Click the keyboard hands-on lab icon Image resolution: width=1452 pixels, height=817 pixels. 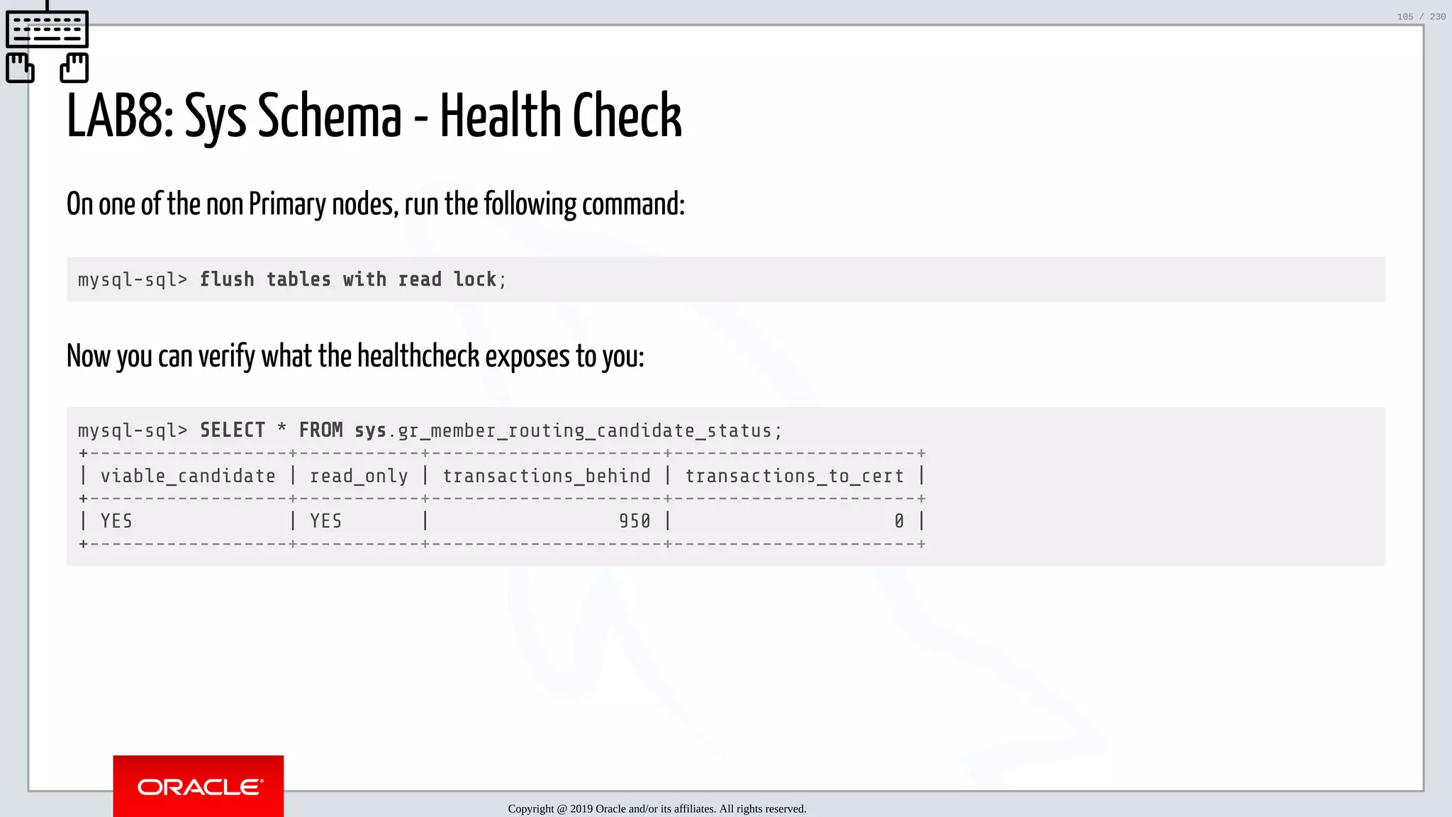click(48, 43)
